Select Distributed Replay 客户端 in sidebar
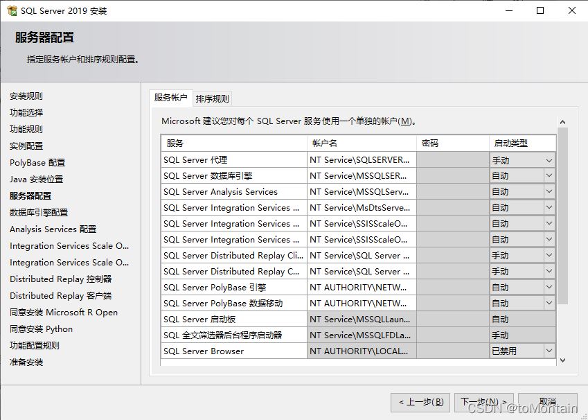 tap(61, 295)
